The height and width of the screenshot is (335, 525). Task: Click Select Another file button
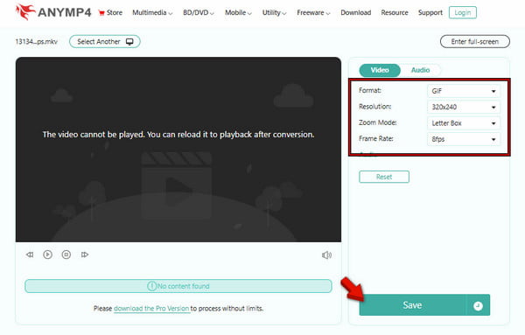(x=105, y=41)
